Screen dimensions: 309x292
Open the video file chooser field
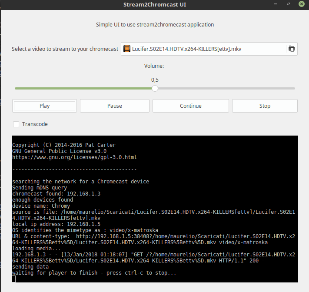[x=209, y=49]
